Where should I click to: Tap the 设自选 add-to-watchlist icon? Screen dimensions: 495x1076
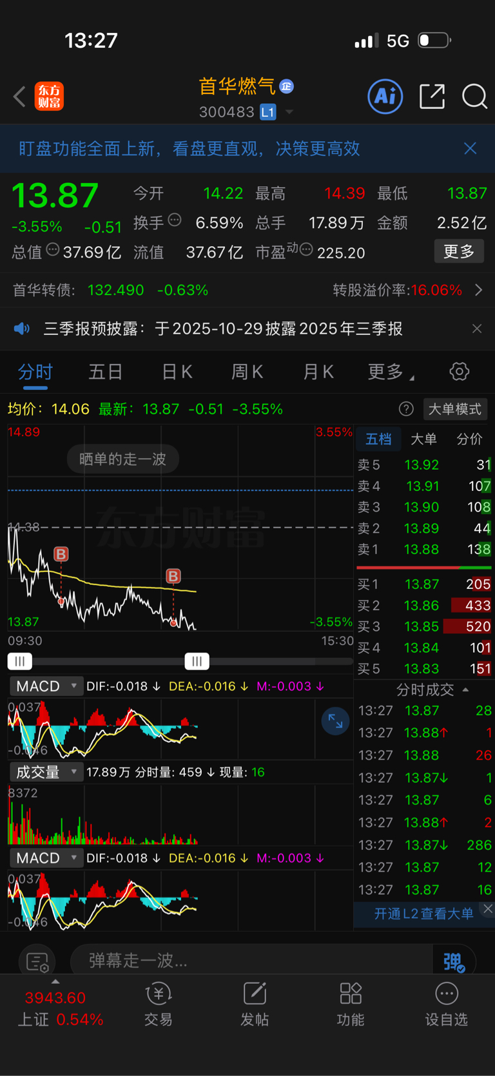tap(446, 1005)
